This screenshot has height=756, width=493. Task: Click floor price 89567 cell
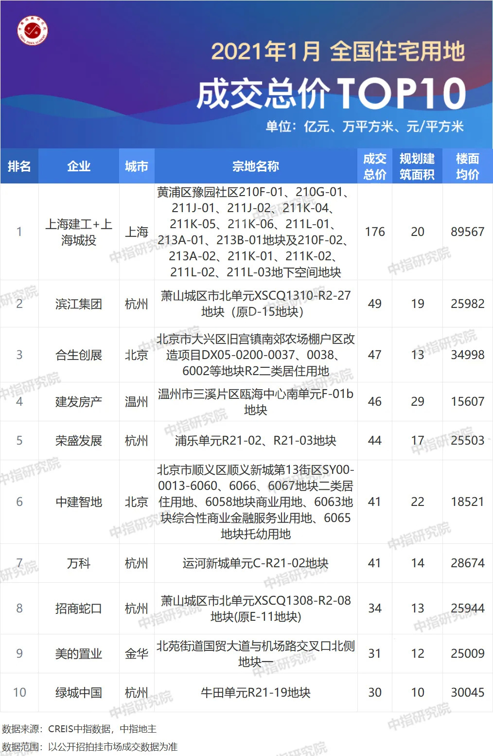(x=468, y=232)
